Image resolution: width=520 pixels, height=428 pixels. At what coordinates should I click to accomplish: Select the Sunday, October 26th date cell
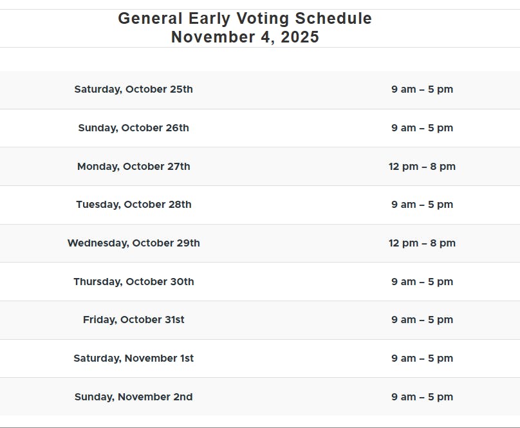[x=133, y=128]
